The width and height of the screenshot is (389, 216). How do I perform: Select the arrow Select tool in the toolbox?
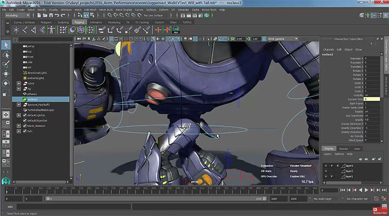click(6, 45)
